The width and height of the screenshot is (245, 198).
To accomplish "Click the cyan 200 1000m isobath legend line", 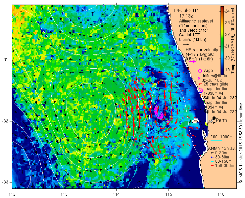I will [x=216, y=141].
